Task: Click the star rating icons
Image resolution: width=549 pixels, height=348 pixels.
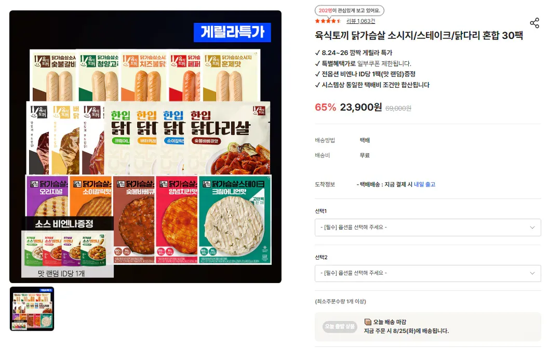Action: point(328,21)
